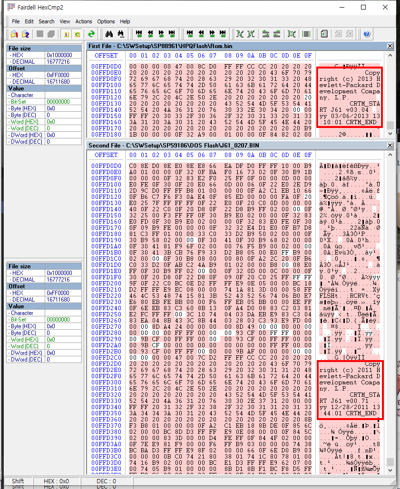Screen dimensions: 400x489
Task: Select offset row 00FFD200 in second file
Action: pyautogui.click(x=106, y=284)
